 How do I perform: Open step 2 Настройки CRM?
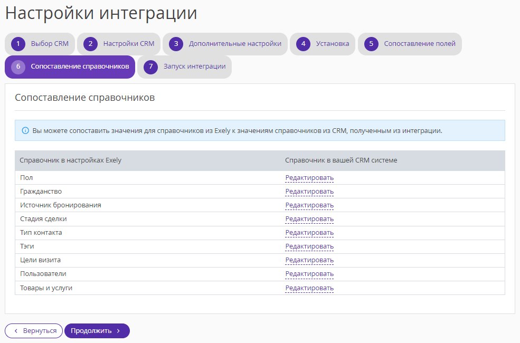119,44
